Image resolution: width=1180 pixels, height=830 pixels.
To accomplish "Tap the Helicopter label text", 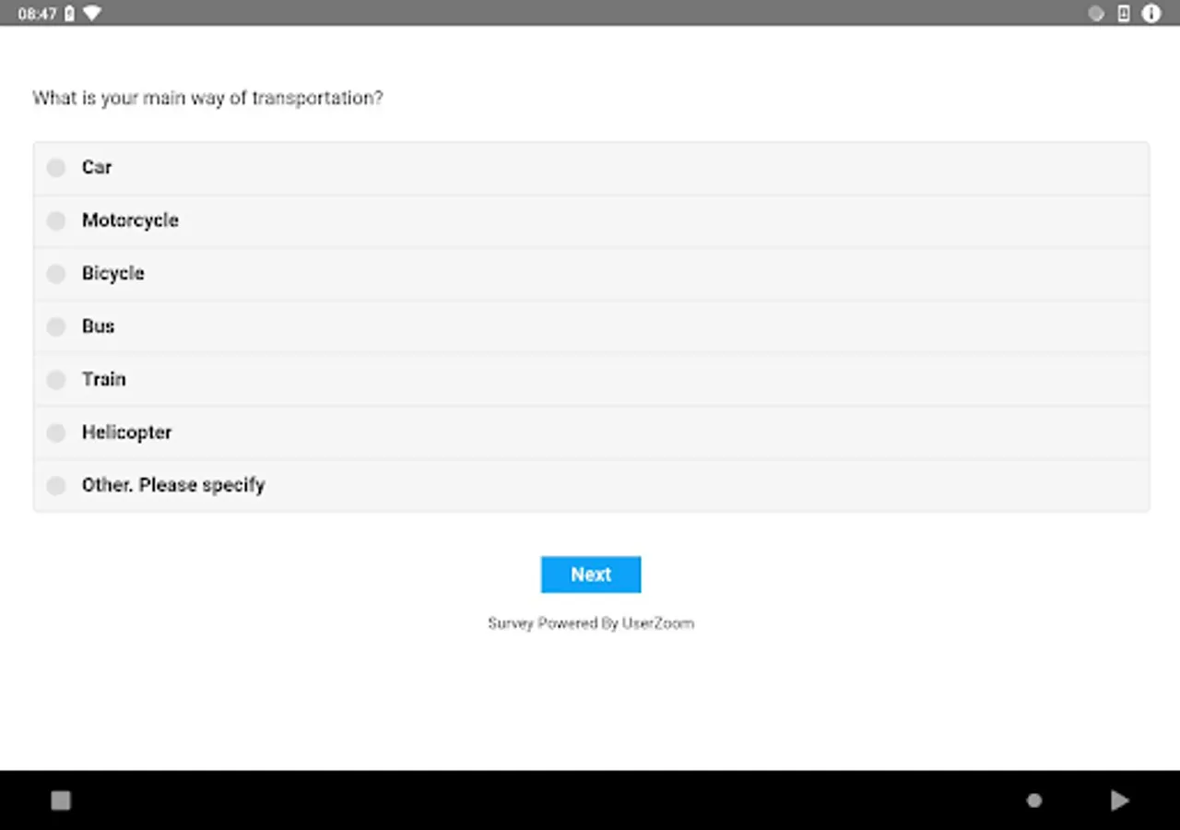I will tap(126, 433).
